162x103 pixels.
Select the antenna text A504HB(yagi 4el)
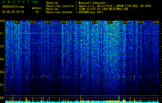point(91,12)
